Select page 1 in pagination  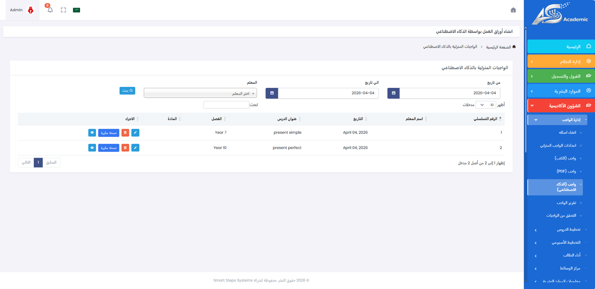38,162
